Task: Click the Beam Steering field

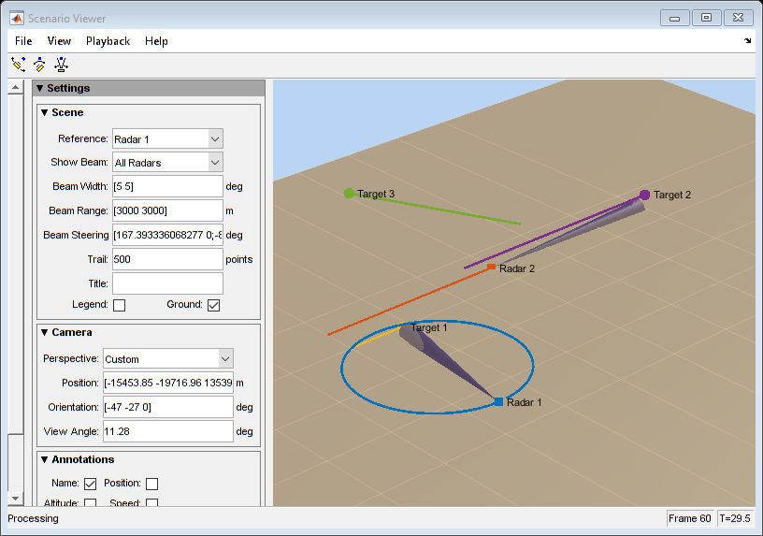Action: [167, 235]
